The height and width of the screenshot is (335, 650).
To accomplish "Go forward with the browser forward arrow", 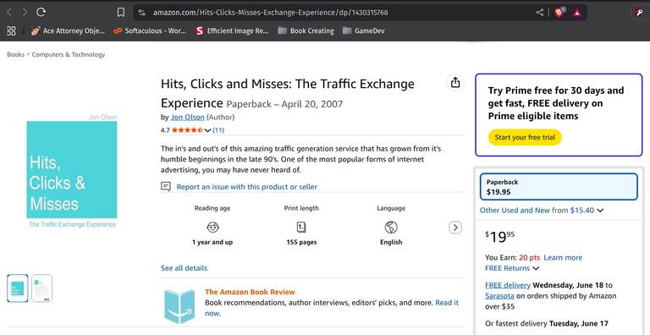I will [x=25, y=13].
